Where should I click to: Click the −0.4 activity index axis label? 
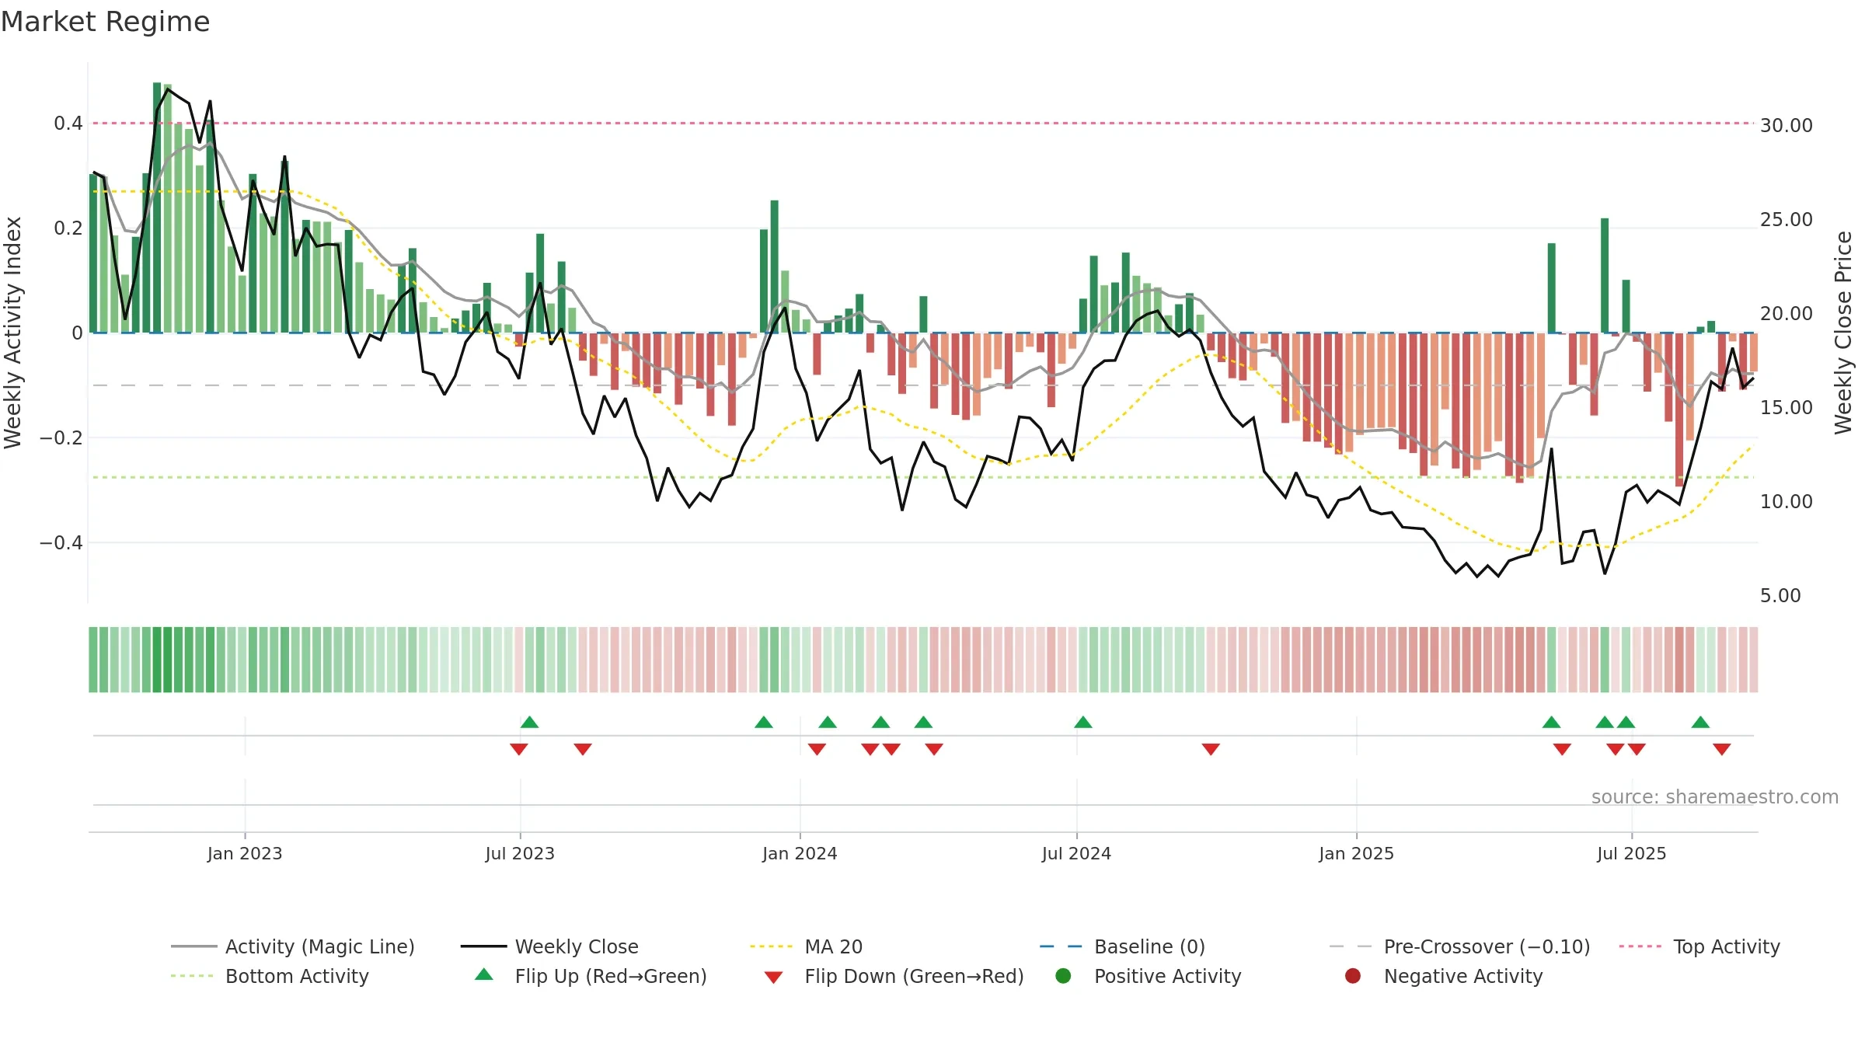coord(61,542)
